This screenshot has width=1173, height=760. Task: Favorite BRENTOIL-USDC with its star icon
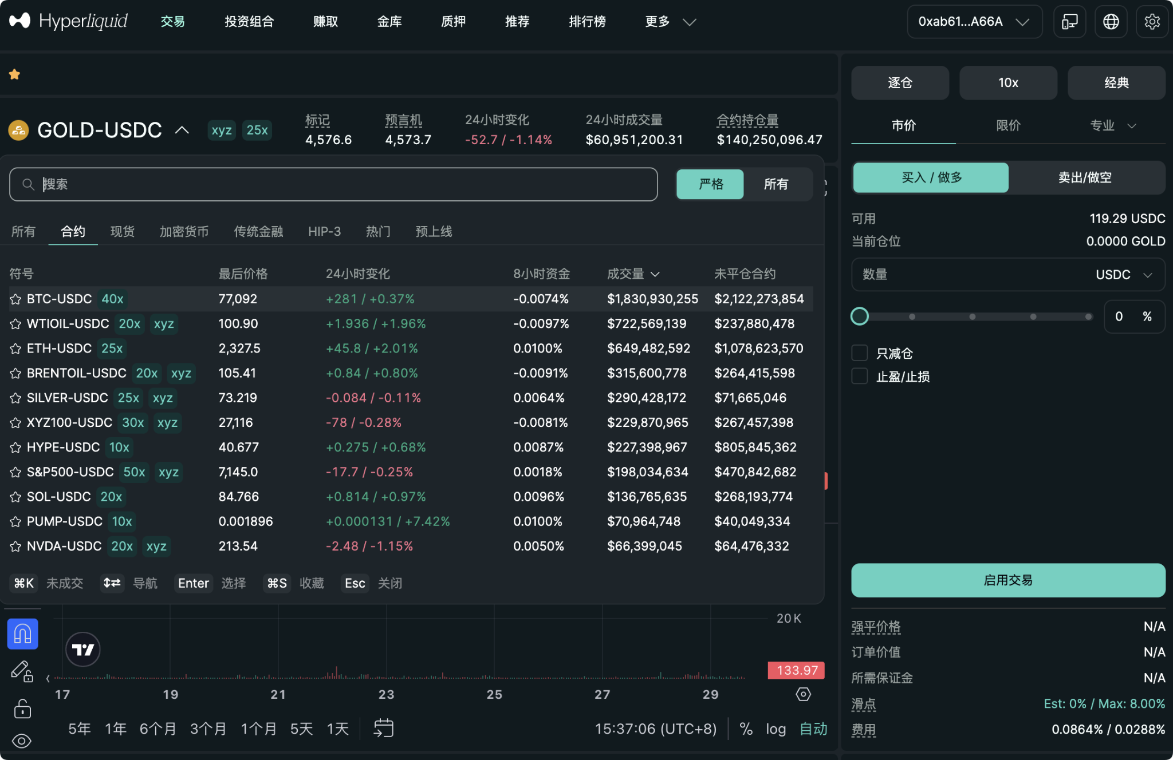point(15,374)
